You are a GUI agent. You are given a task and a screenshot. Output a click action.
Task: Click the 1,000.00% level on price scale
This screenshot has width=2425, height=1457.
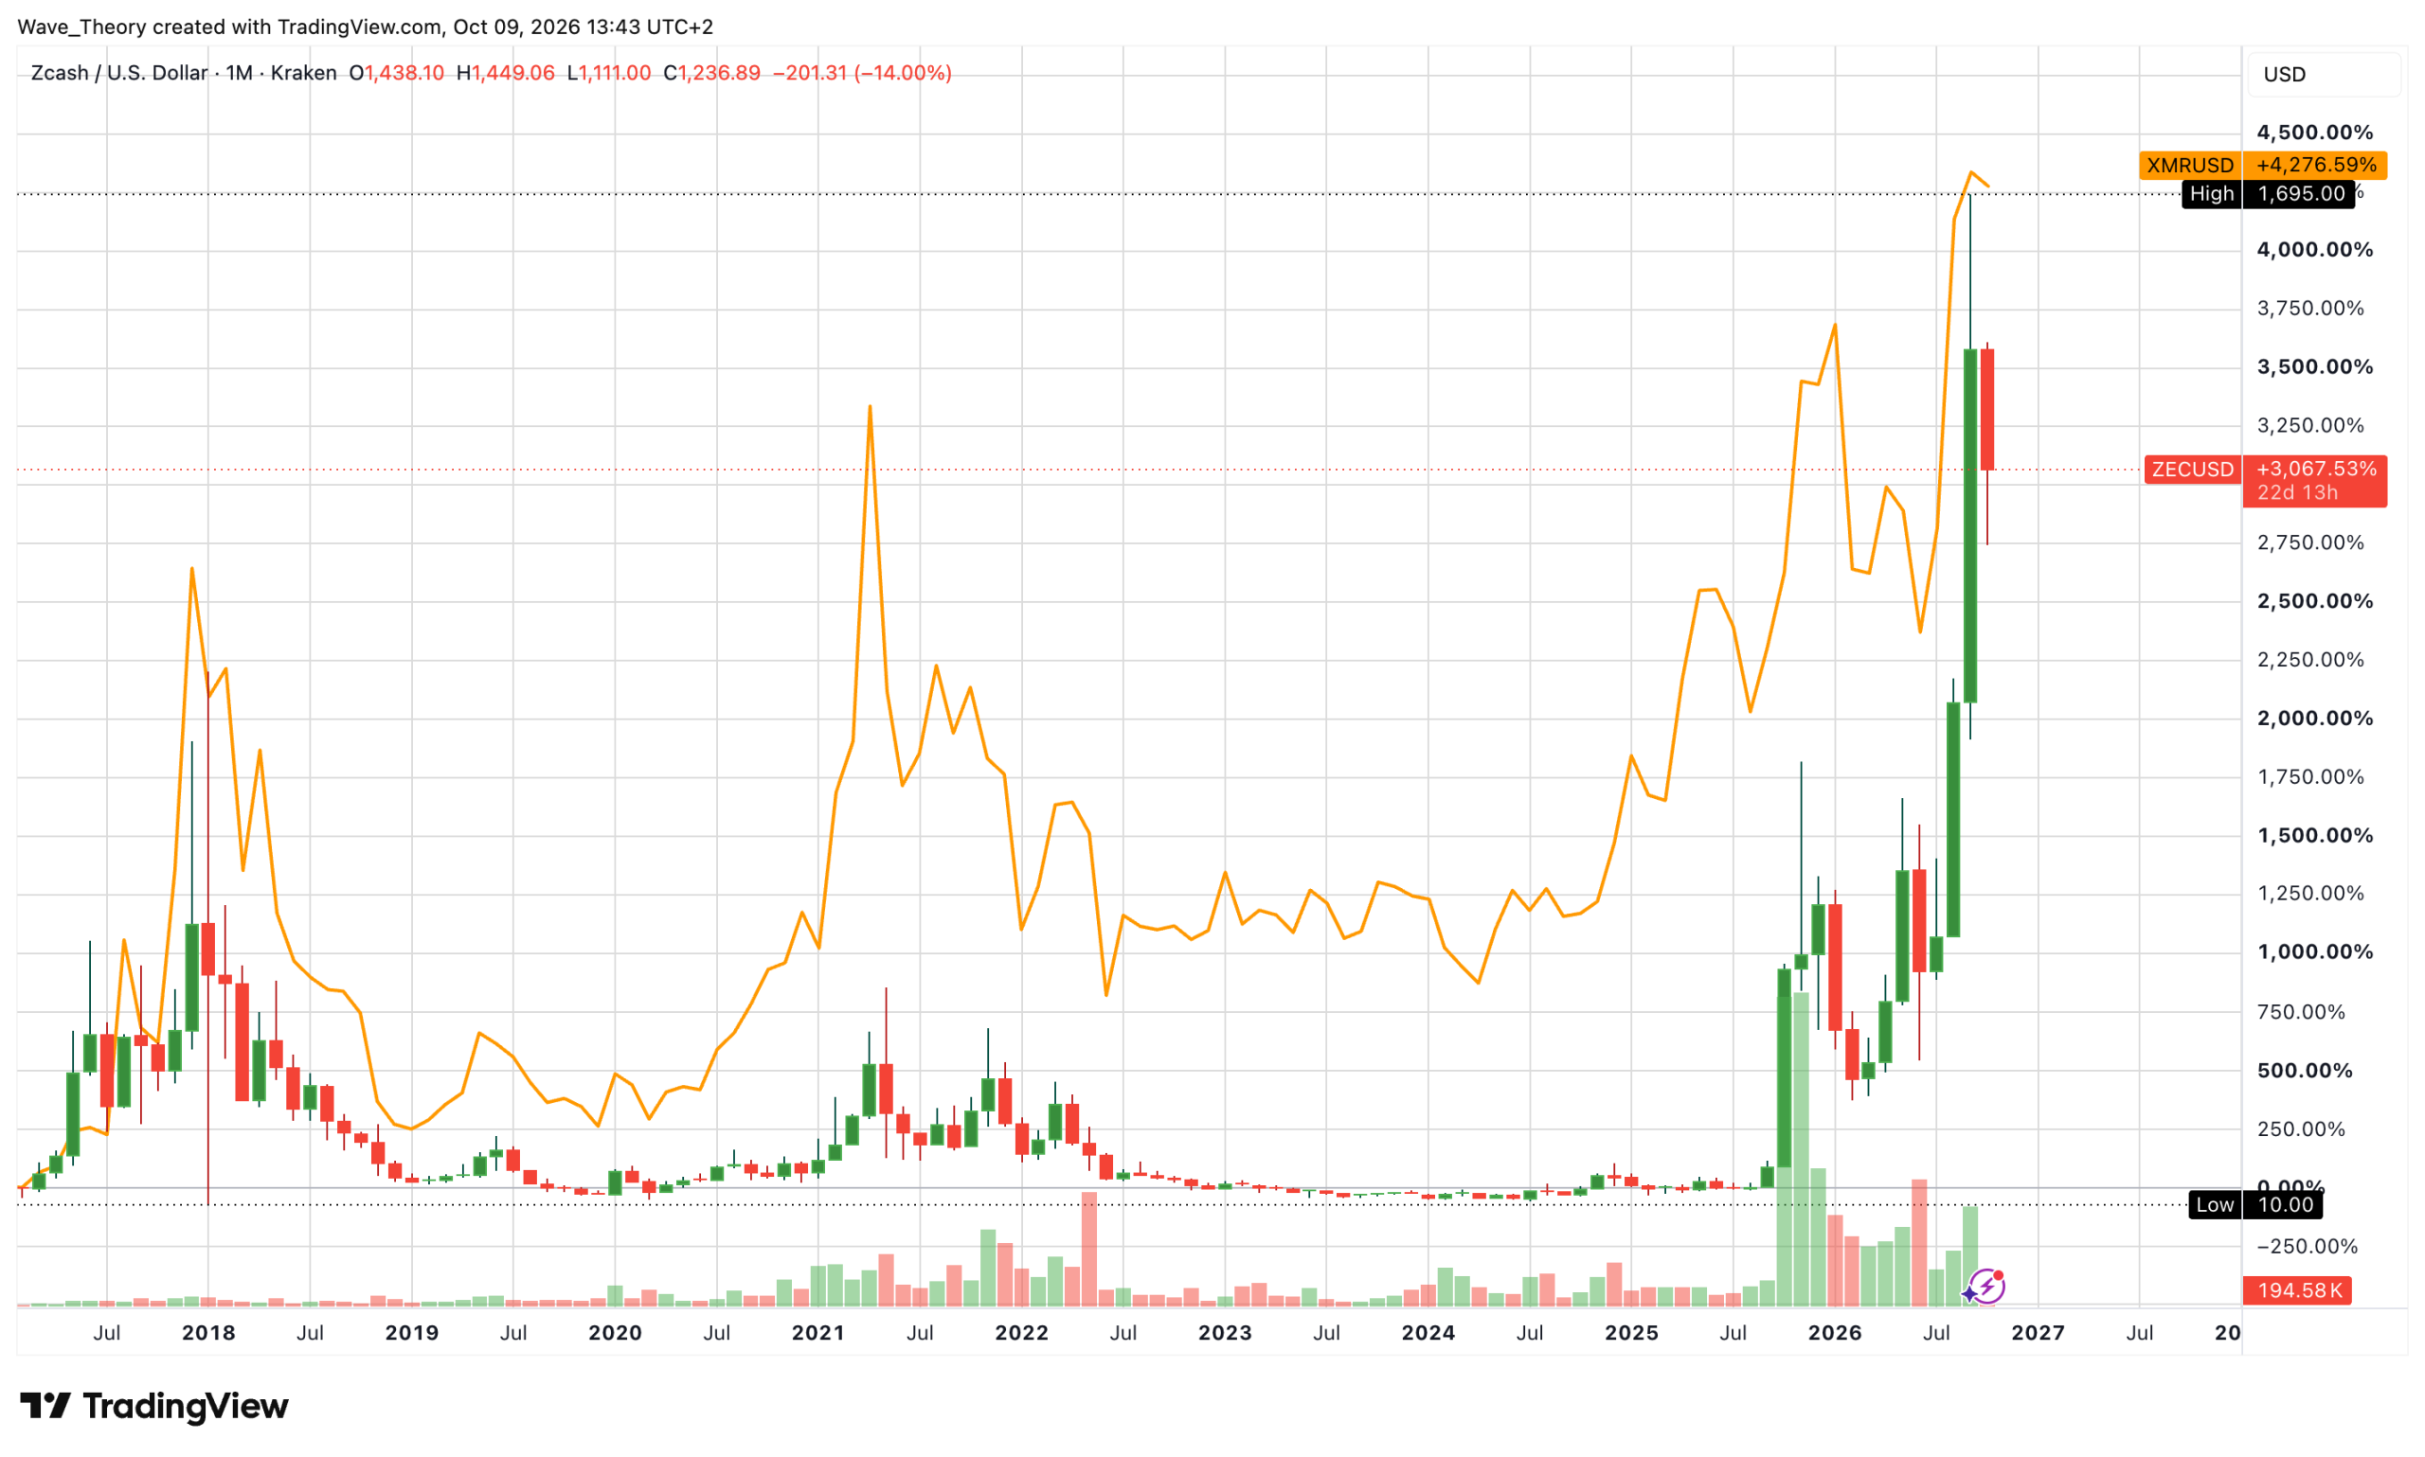click(2314, 952)
